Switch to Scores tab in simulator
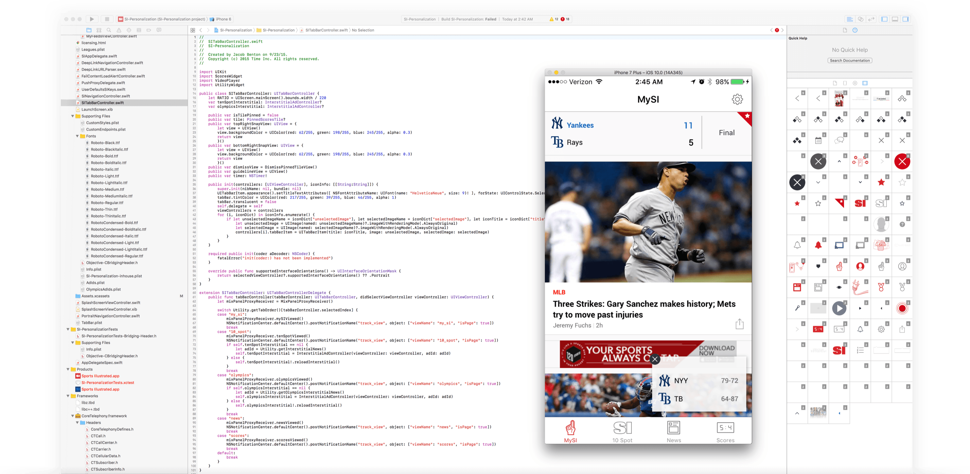 coord(725,432)
